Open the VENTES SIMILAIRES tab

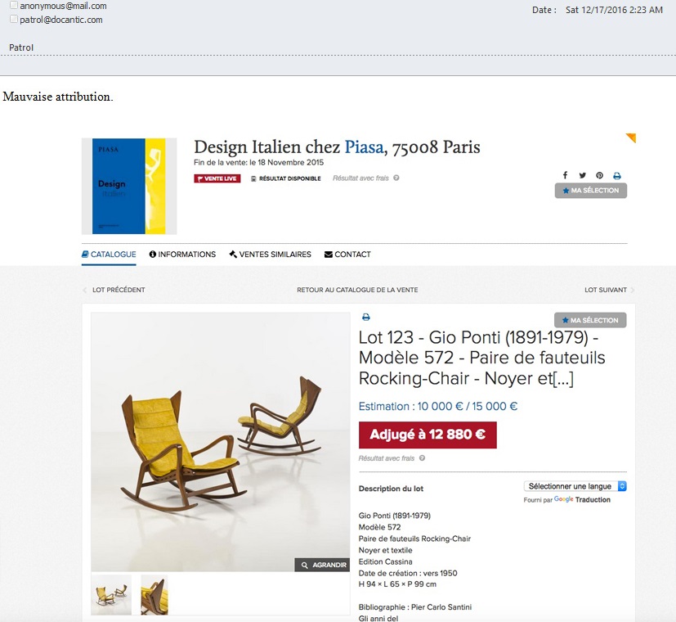(270, 255)
